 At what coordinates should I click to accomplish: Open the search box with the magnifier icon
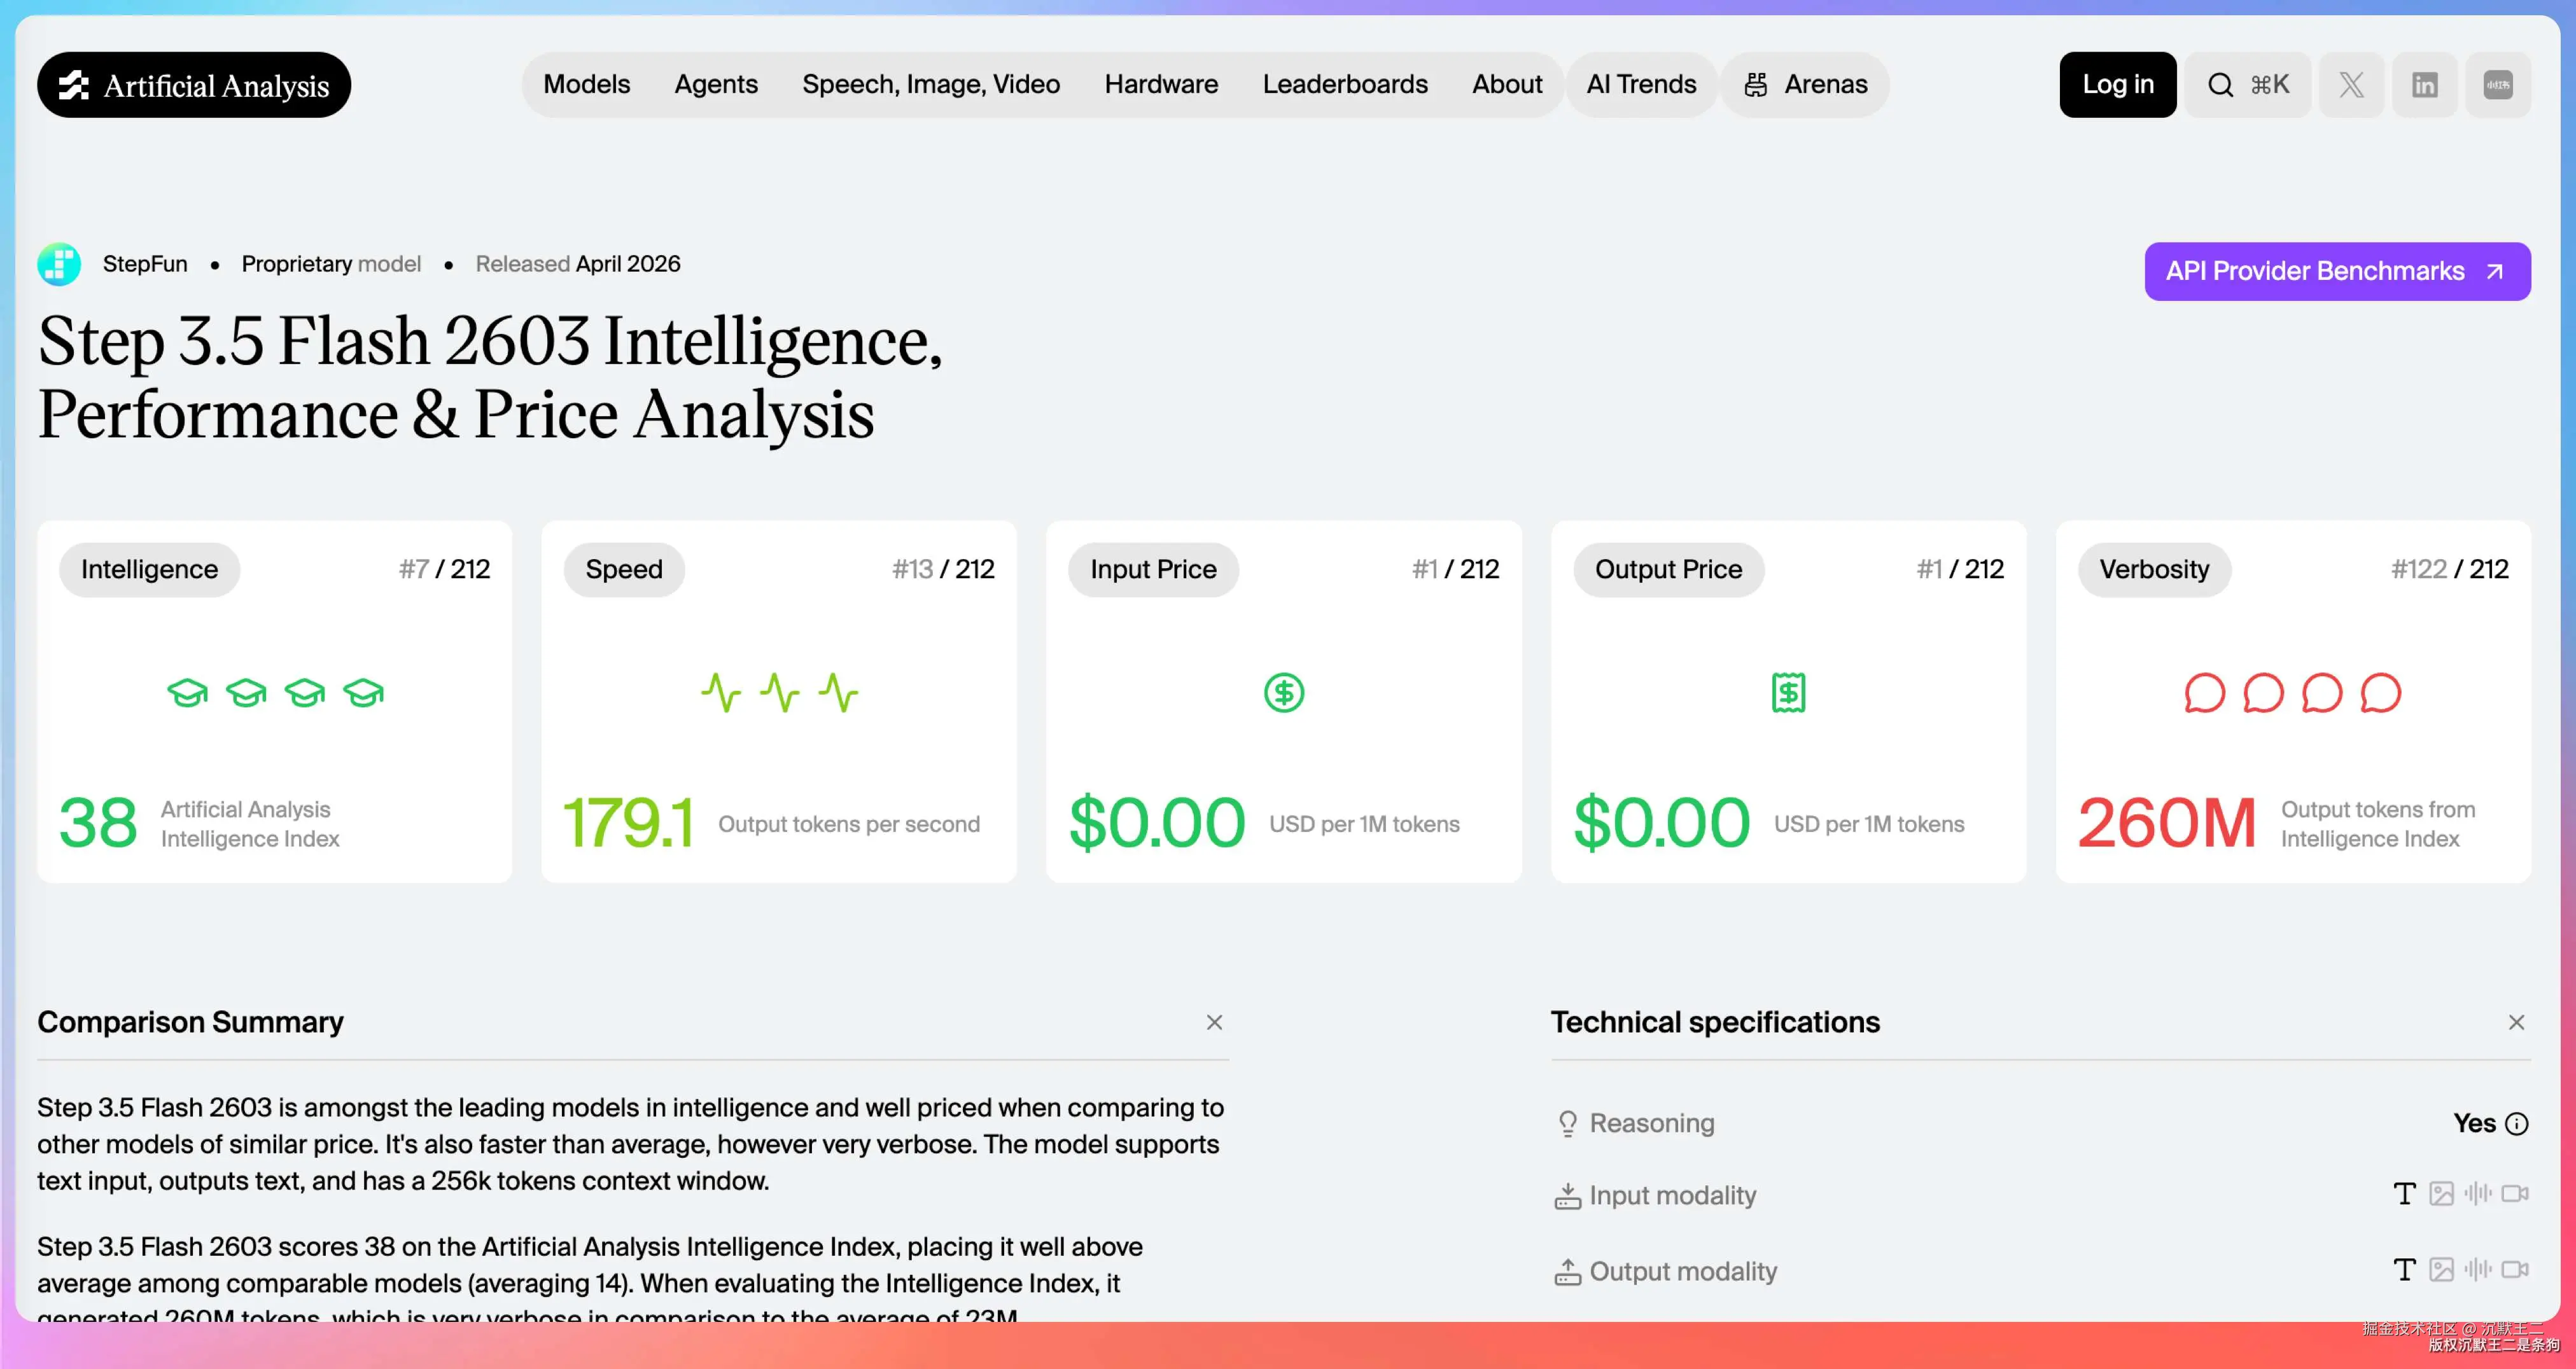tap(2247, 85)
